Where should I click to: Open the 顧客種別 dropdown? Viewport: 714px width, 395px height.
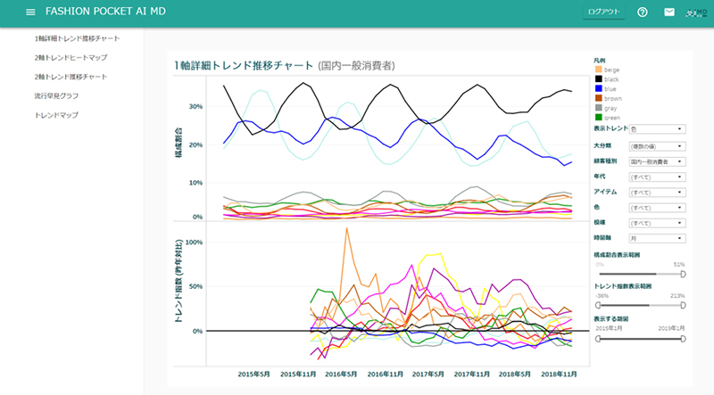pos(657,161)
